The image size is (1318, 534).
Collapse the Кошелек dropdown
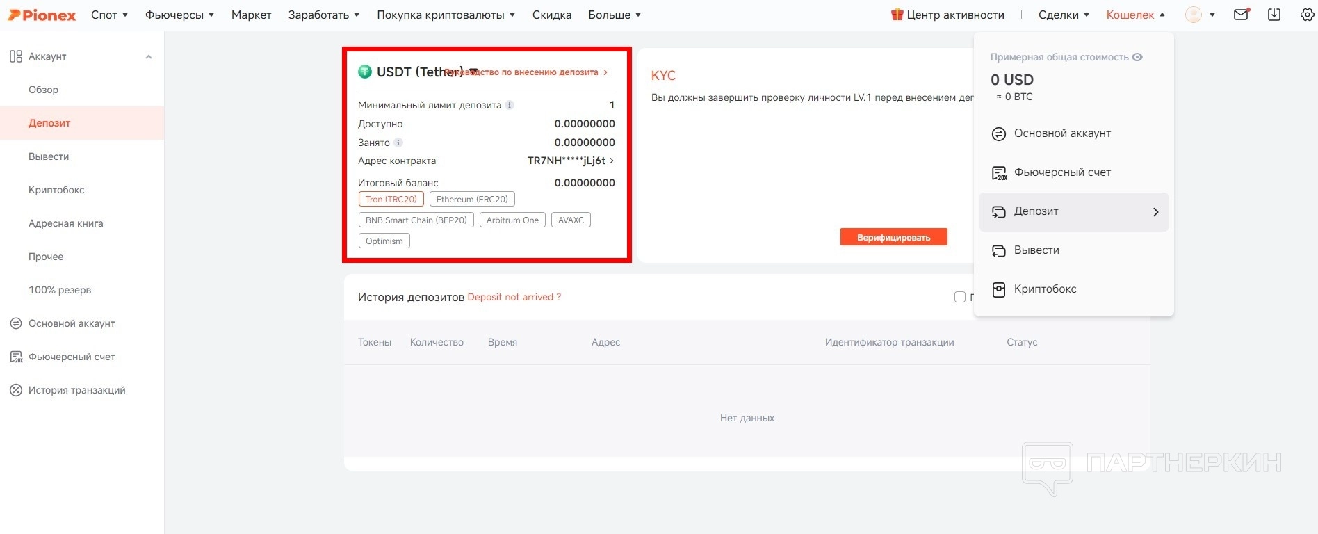point(1136,15)
